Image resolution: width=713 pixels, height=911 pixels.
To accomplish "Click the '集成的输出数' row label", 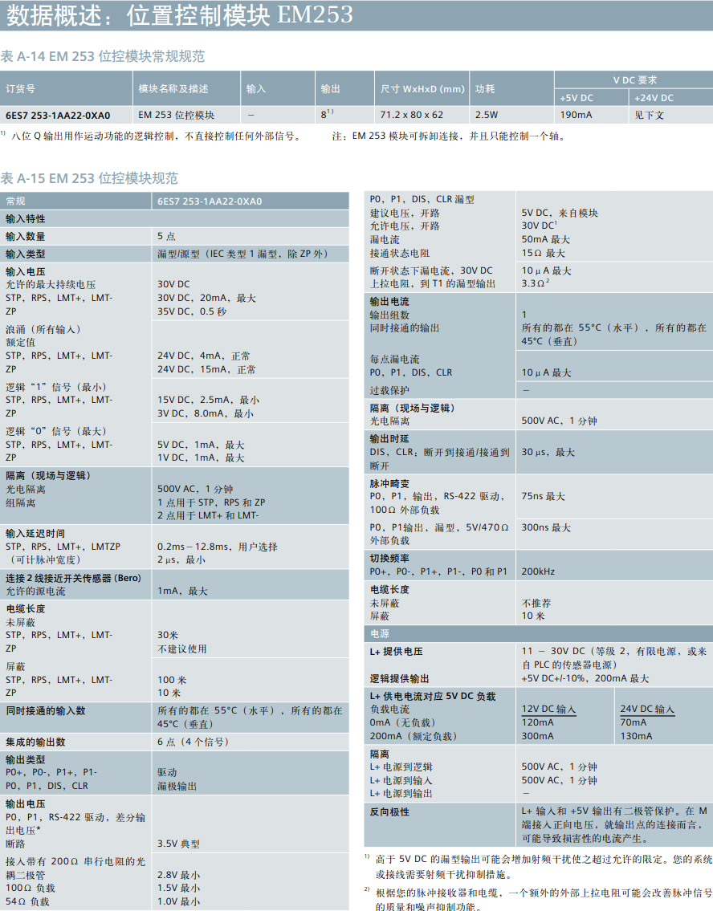I will pyautogui.click(x=35, y=742).
